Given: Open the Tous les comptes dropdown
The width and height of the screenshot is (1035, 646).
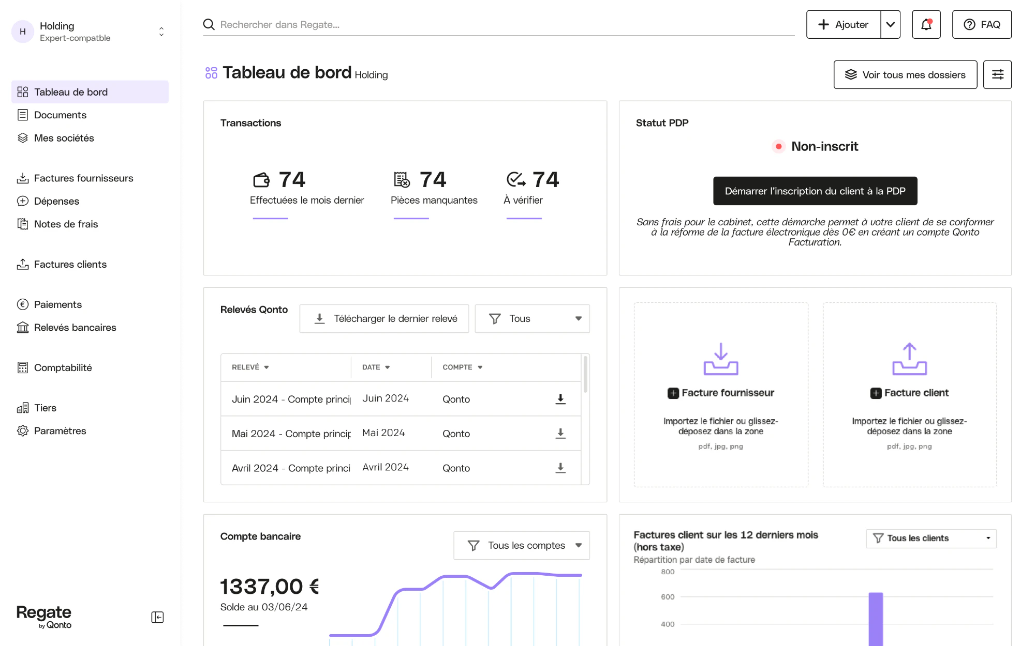Looking at the screenshot, I should point(522,545).
